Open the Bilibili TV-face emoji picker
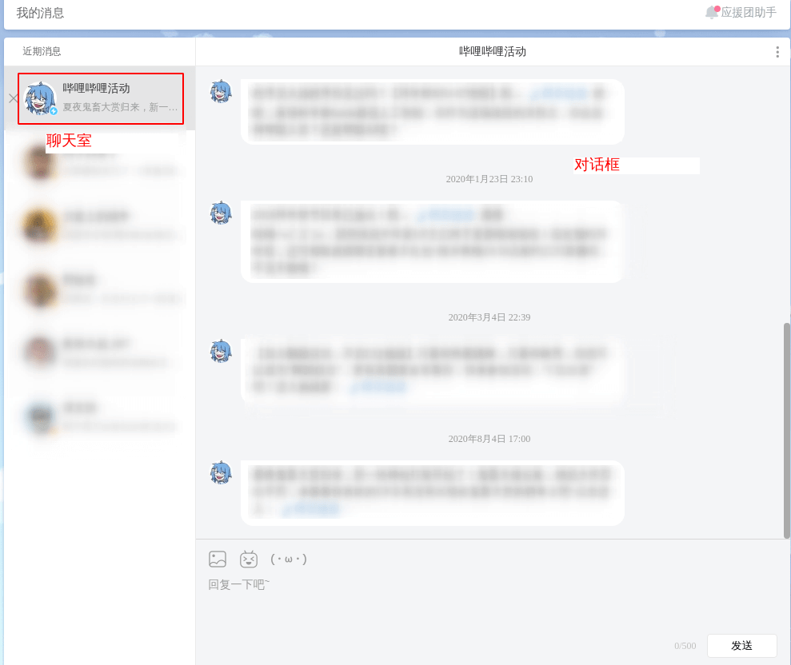The width and height of the screenshot is (791, 665). 249,559
